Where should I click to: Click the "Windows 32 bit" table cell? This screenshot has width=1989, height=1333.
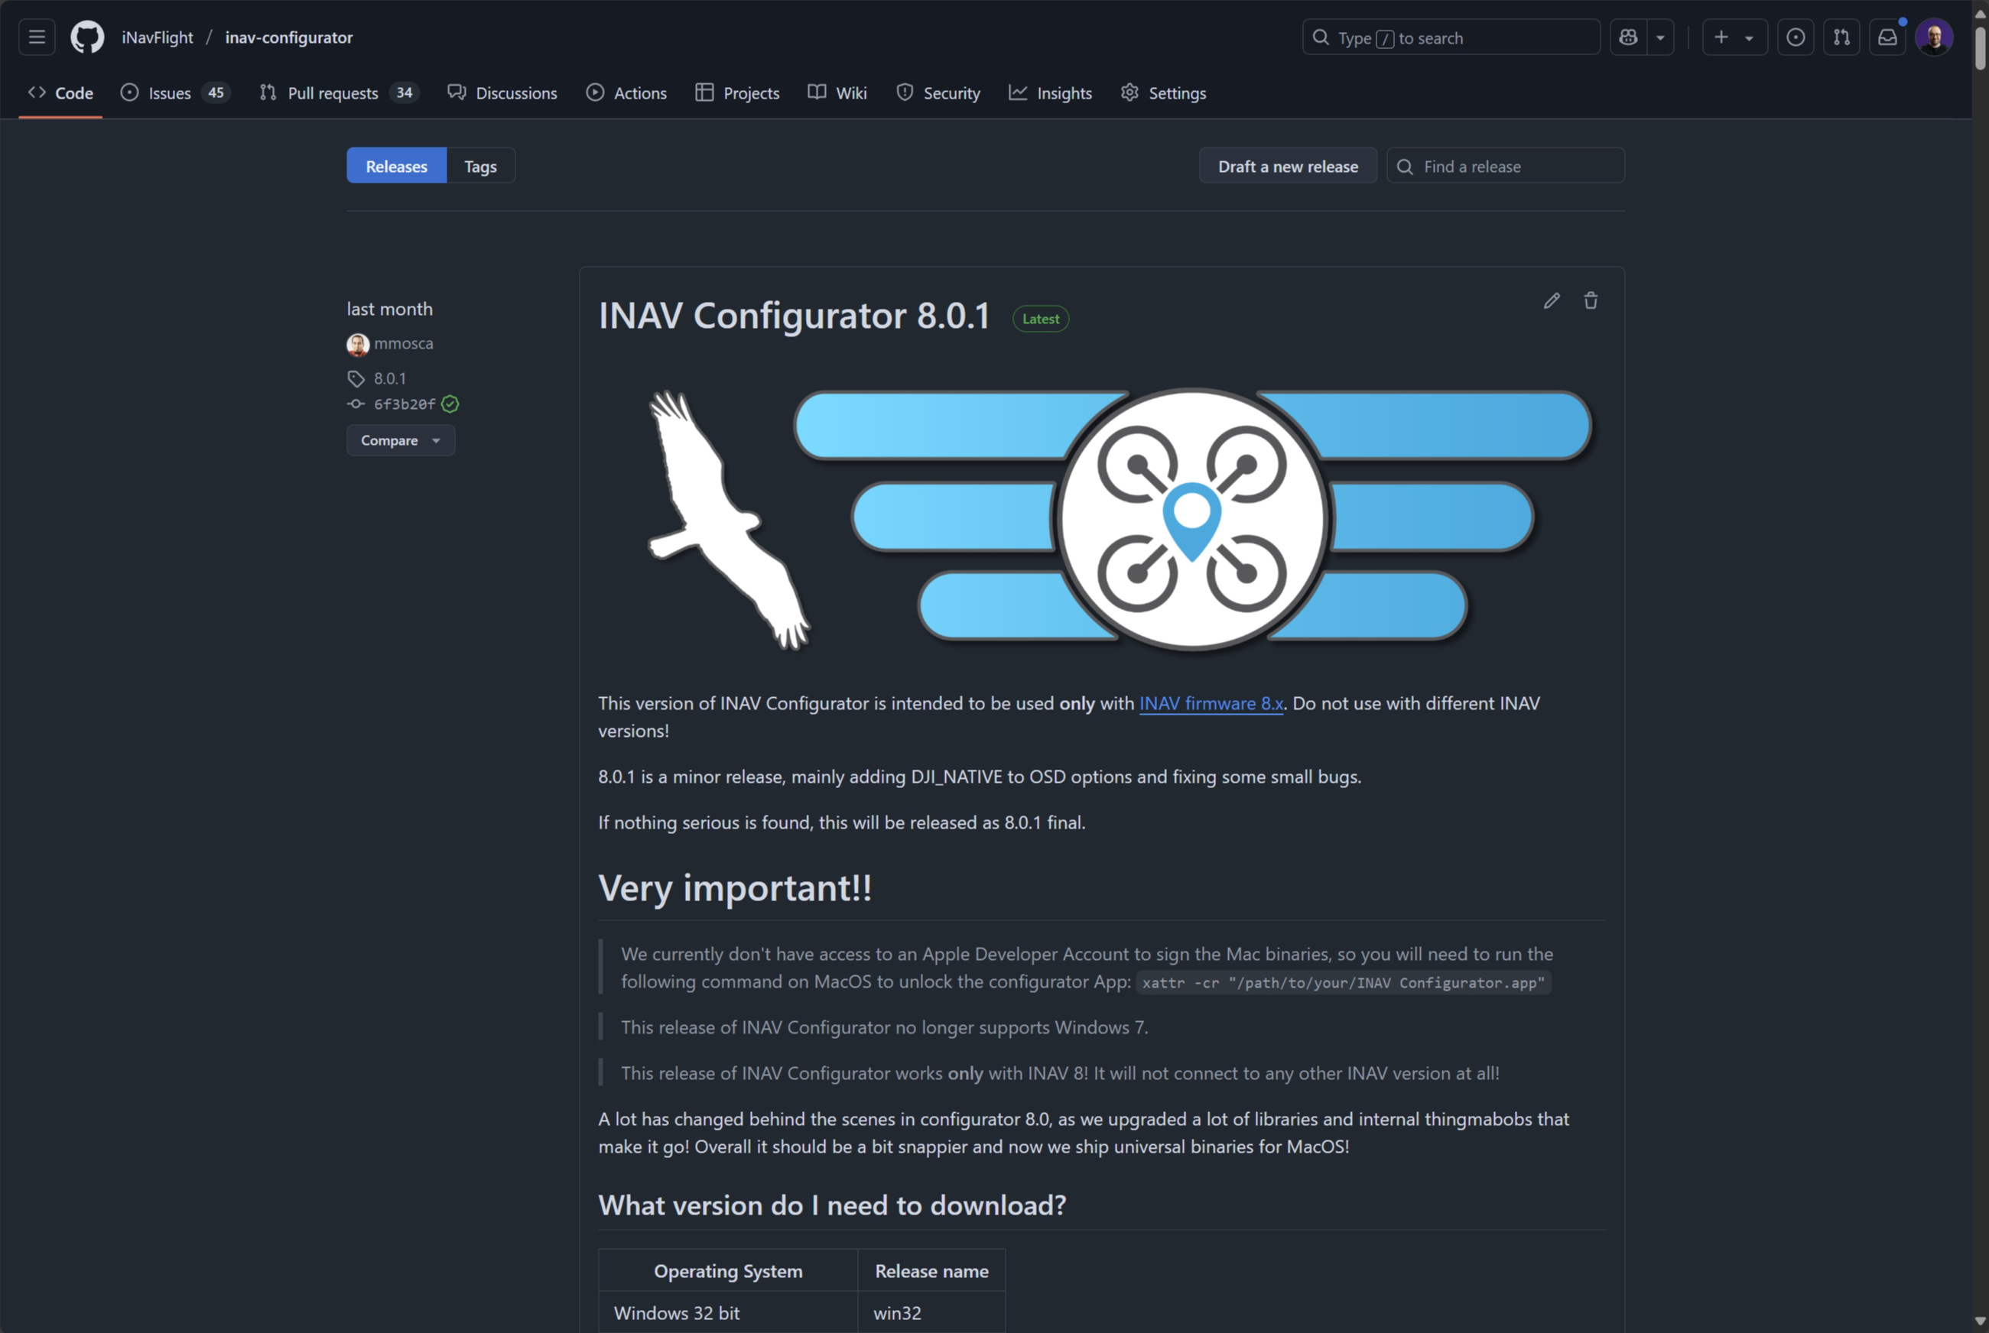(728, 1312)
